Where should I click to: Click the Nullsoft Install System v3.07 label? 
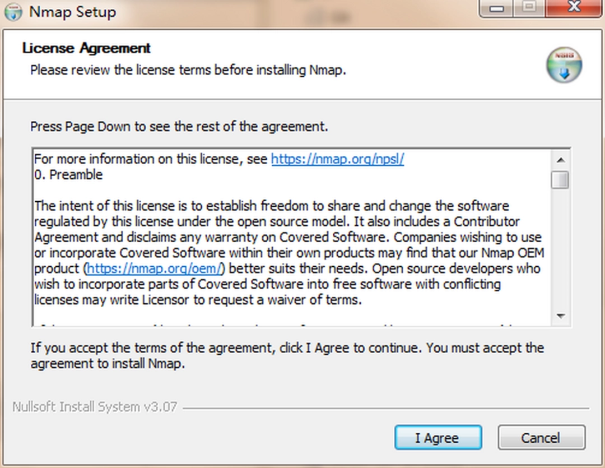coord(94,407)
